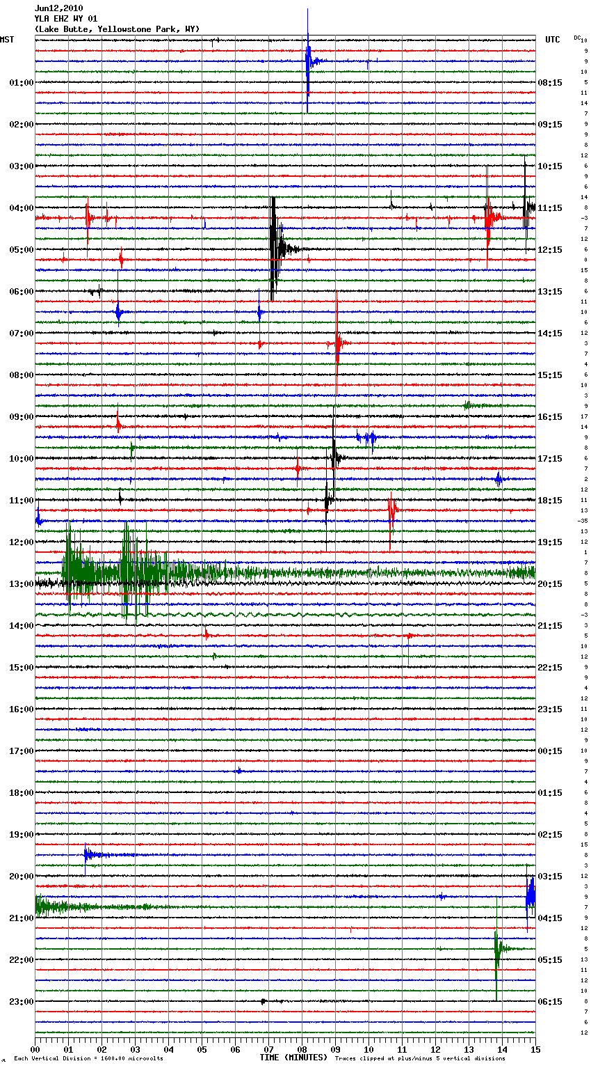Image resolution: width=591 pixels, height=1068 pixels.
Task: Click the YLA EHZ WY 01 station title
Action: coord(66,19)
